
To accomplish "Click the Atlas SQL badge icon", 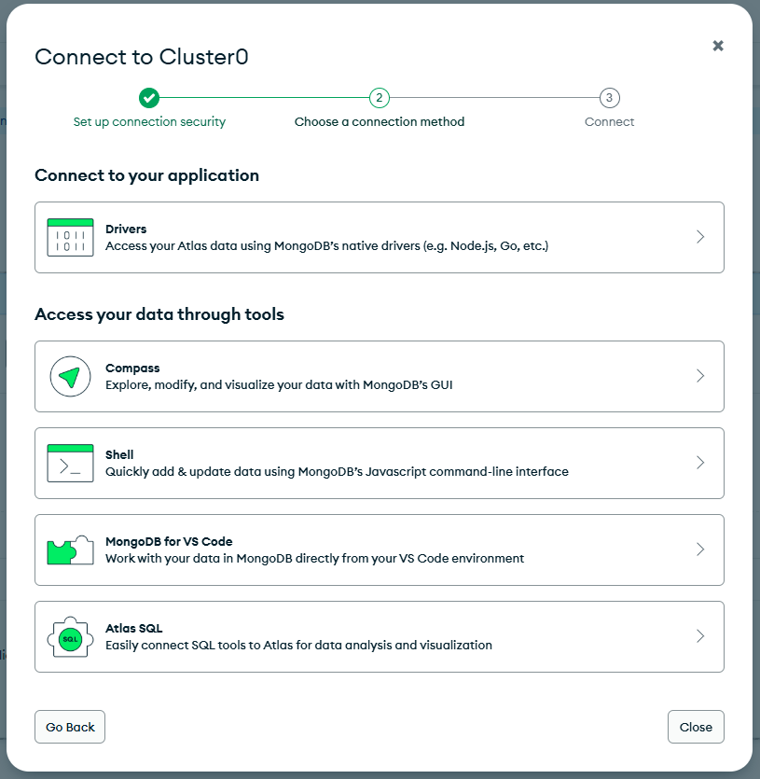I will [70, 637].
